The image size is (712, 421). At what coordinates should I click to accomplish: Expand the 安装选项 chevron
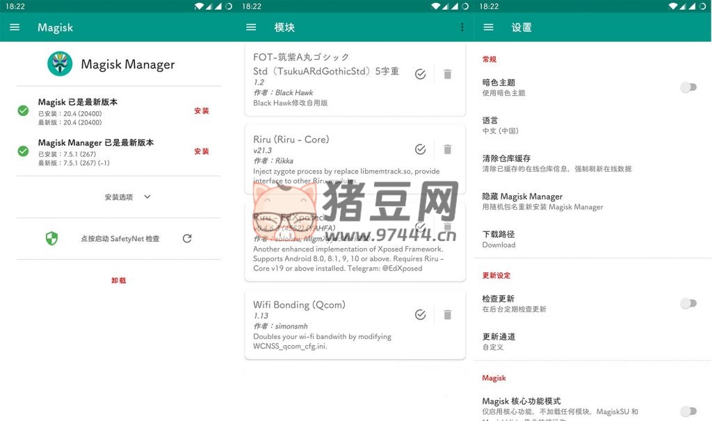pyautogui.click(x=147, y=197)
